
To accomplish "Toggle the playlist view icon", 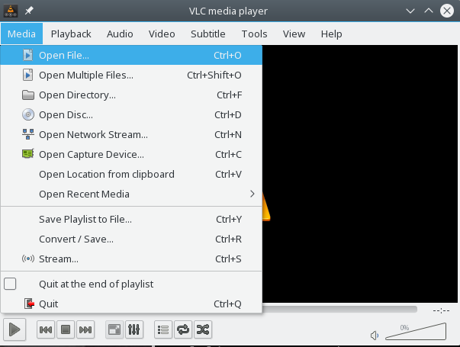I will coord(163,329).
